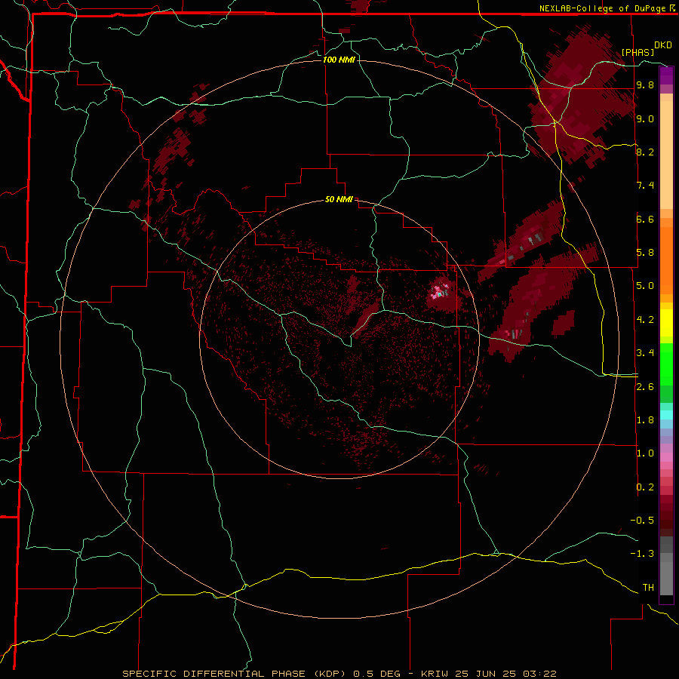Image resolution: width=679 pixels, height=679 pixels.
Task: Click the 1.0 value on the scale
Action: pos(645,453)
